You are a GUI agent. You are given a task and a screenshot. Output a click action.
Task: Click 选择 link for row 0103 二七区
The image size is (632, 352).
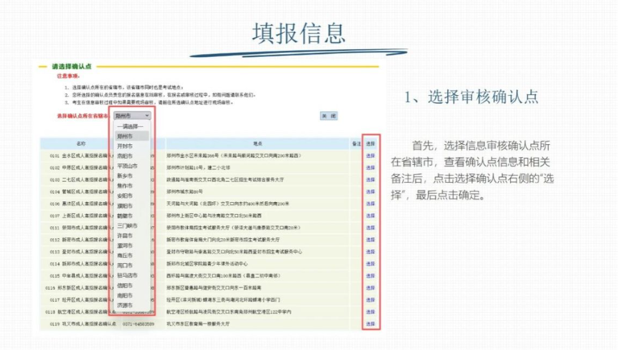(x=370, y=180)
